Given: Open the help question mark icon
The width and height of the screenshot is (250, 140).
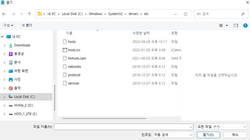Looking at the screenshot, I should pyautogui.click(x=245, y=25).
